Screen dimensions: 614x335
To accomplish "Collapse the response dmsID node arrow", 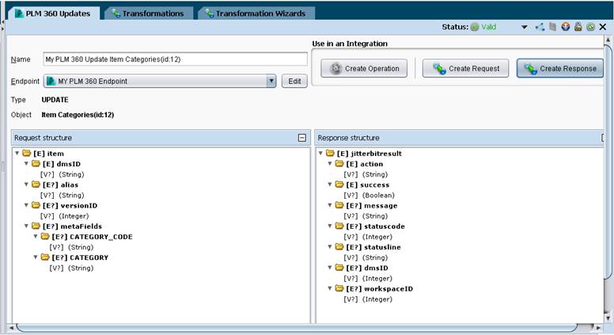I will [x=330, y=267].
